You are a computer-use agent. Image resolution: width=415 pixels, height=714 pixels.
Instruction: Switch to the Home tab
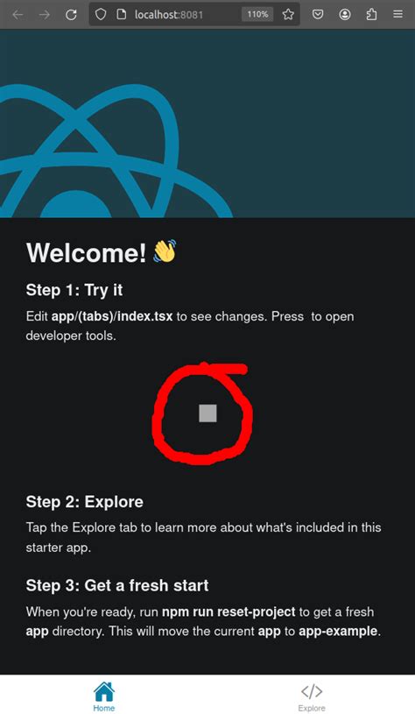click(x=103, y=696)
